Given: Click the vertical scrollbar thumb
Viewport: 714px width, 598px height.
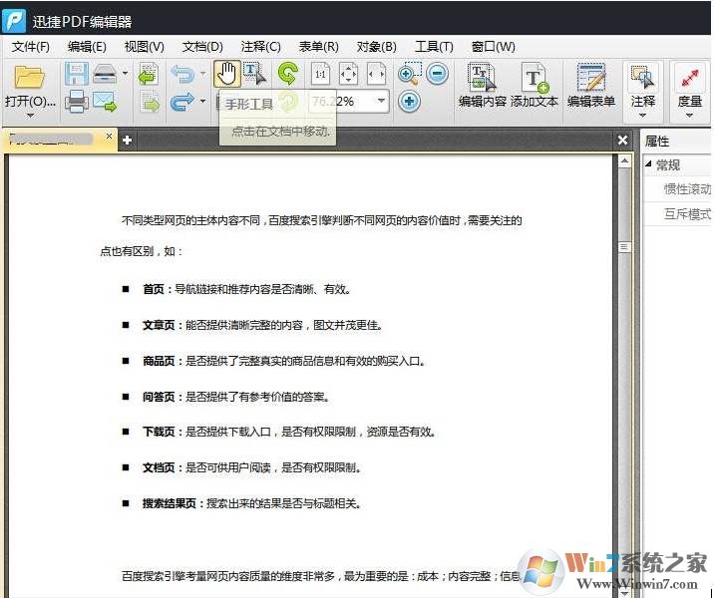Looking at the screenshot, I should (x=624, y=246).
